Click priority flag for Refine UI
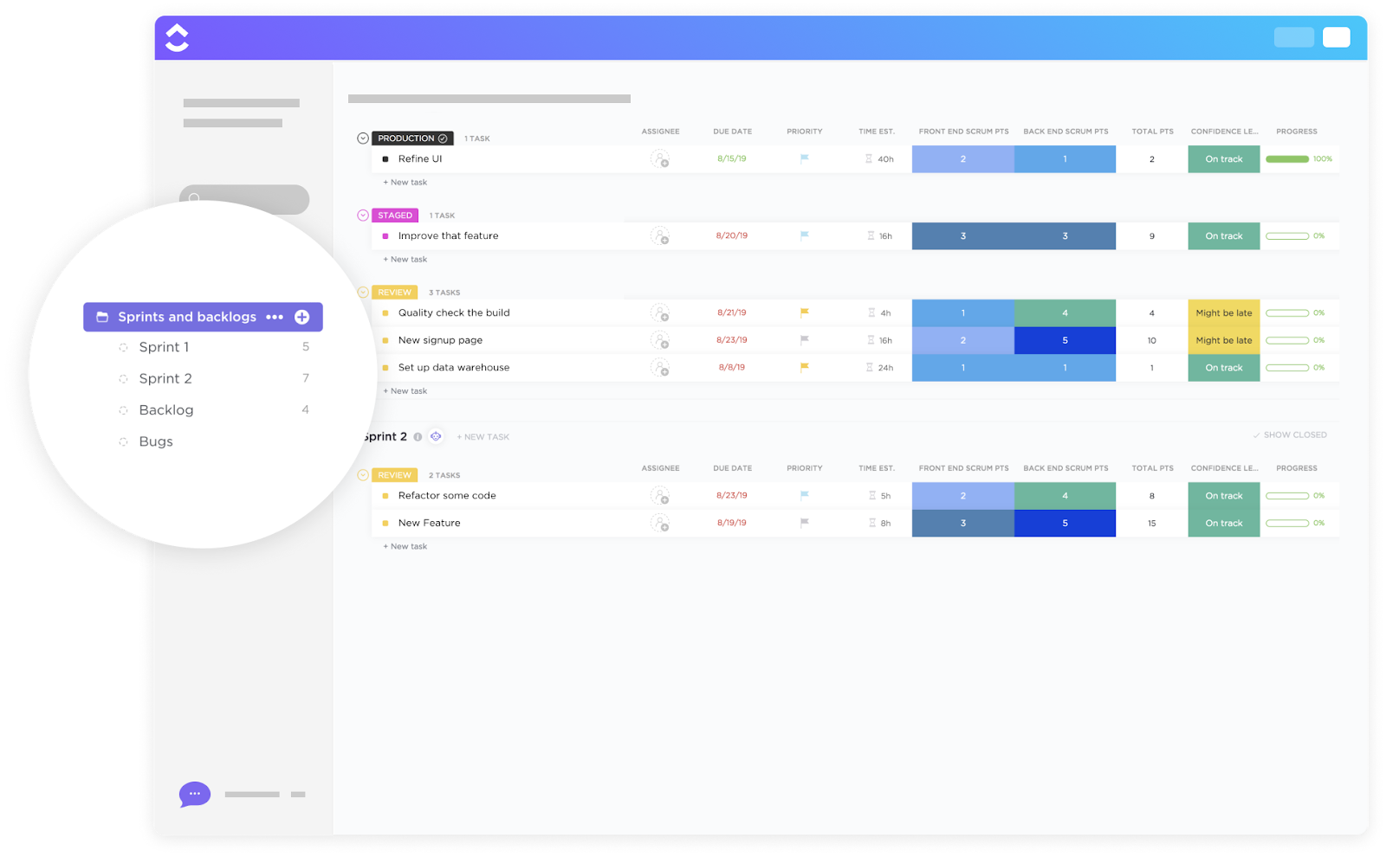Image resolution: width=1386 pixels, height=856 pixels. (805, 158)
